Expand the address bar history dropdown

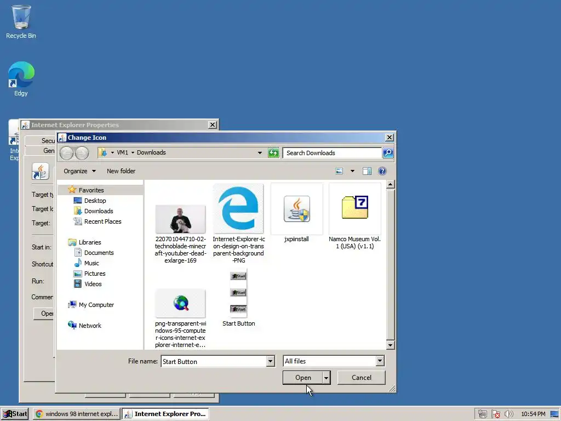coord(260,153)
